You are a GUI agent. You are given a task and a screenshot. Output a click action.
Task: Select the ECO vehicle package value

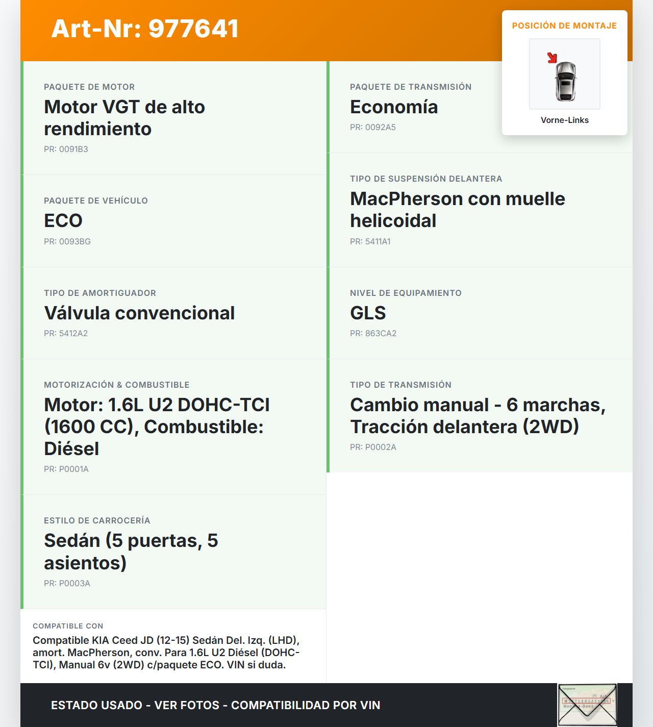(x=63, y=221)
